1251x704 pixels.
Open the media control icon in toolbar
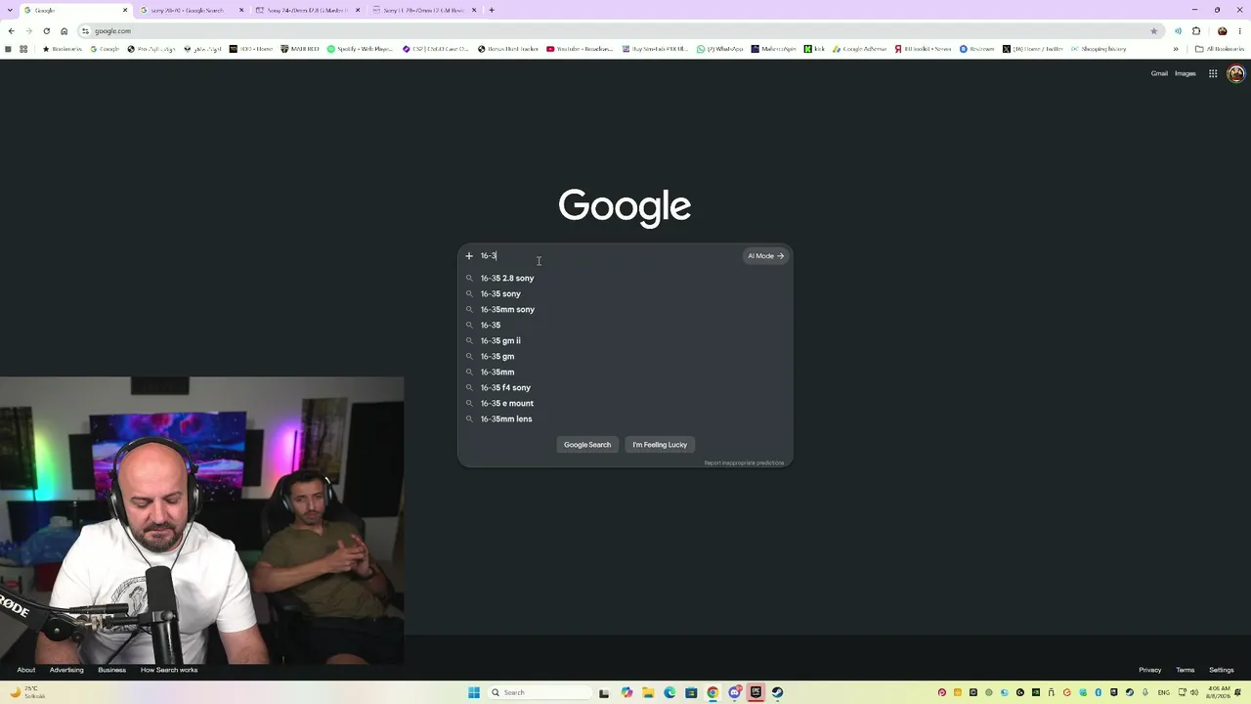pyautogui.click(x=1178, y=31)
